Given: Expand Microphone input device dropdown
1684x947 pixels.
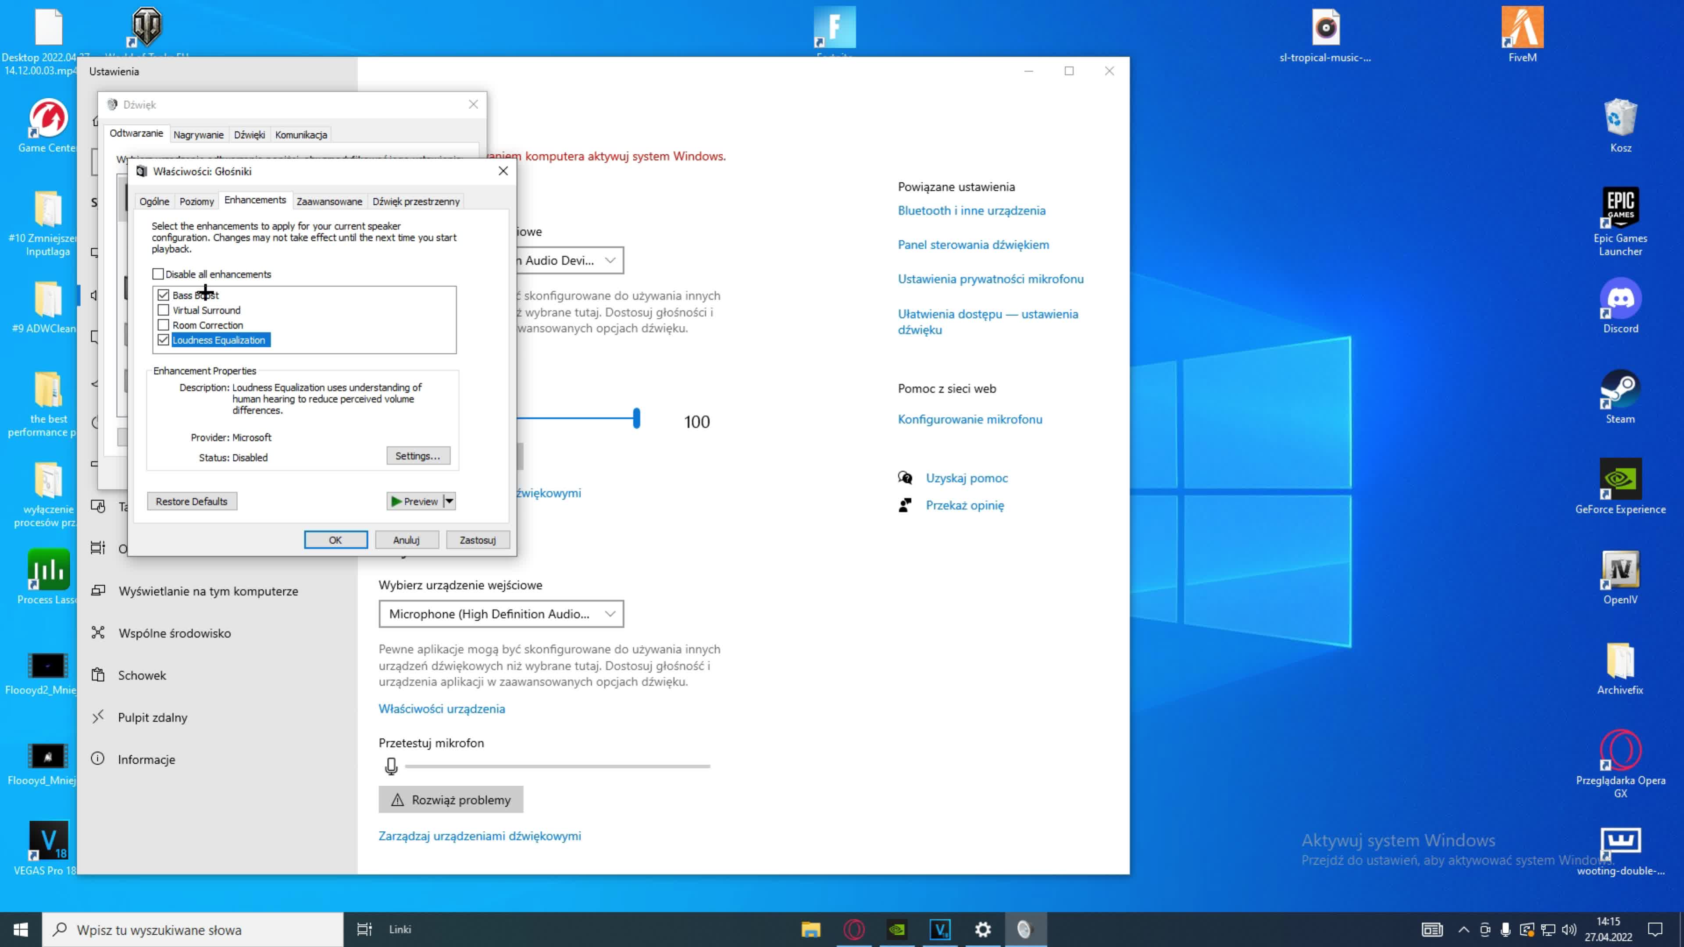Looking at the screenshot, I should tap(501, 614).
